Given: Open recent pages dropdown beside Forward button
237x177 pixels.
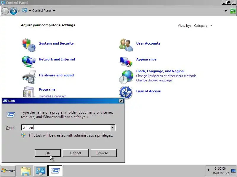Looking at the screenshot, I should click(x=19, y=11).
